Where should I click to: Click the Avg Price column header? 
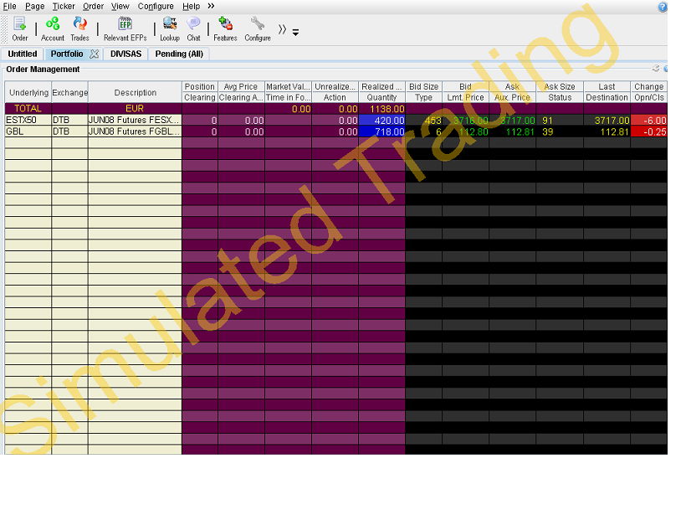coord(241,87)
